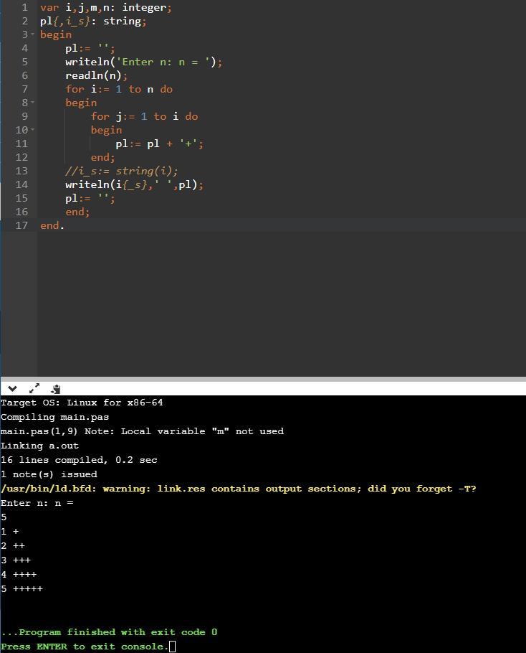526x653 pixels.
Task: Collapse the code fold at line 10
Action: tap(32, 130)
